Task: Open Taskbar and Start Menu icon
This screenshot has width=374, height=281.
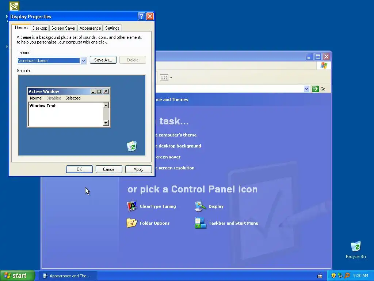Action: point(201,223)
